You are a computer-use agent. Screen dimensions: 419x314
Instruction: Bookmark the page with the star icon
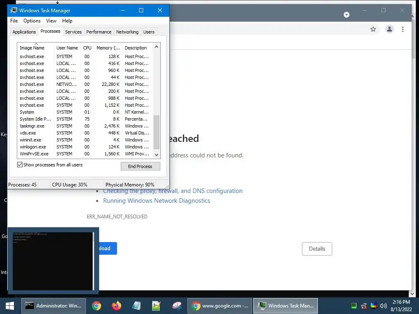[x=373, y=29]
